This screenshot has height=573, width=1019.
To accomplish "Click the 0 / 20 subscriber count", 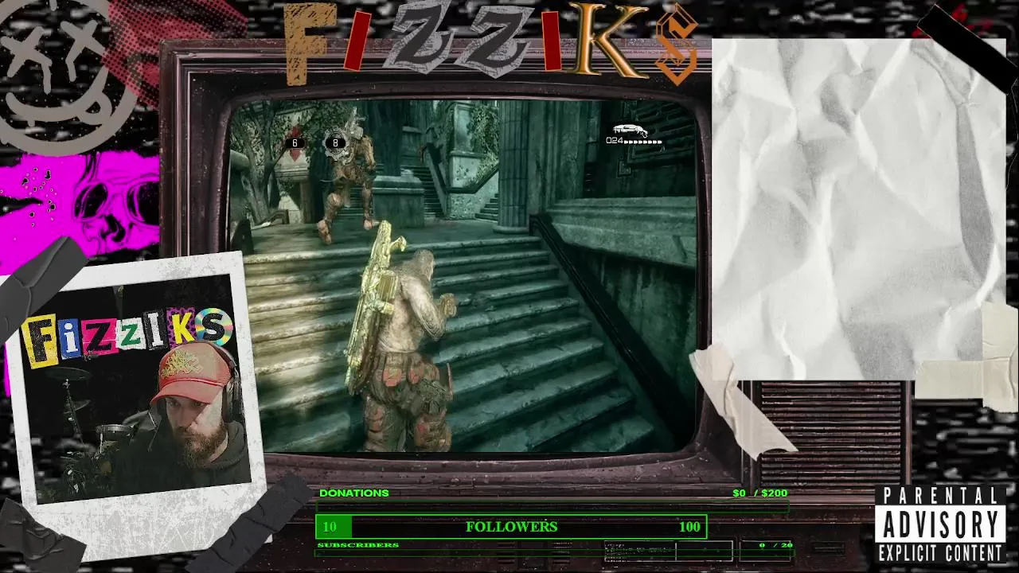I will (776, 545).
